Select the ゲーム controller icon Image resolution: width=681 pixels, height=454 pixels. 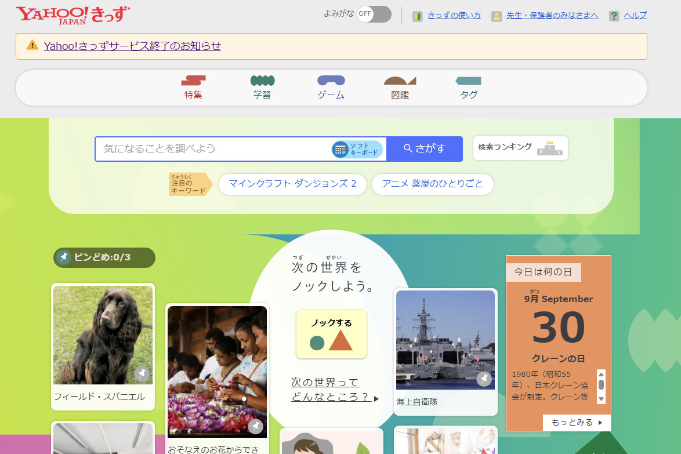click(x=331, y=80)
